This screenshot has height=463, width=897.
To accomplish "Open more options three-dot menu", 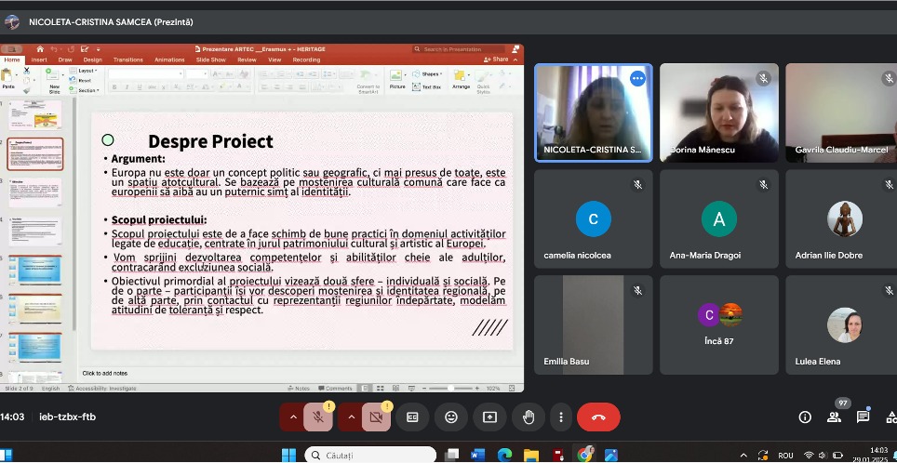I will coord(560,417).
